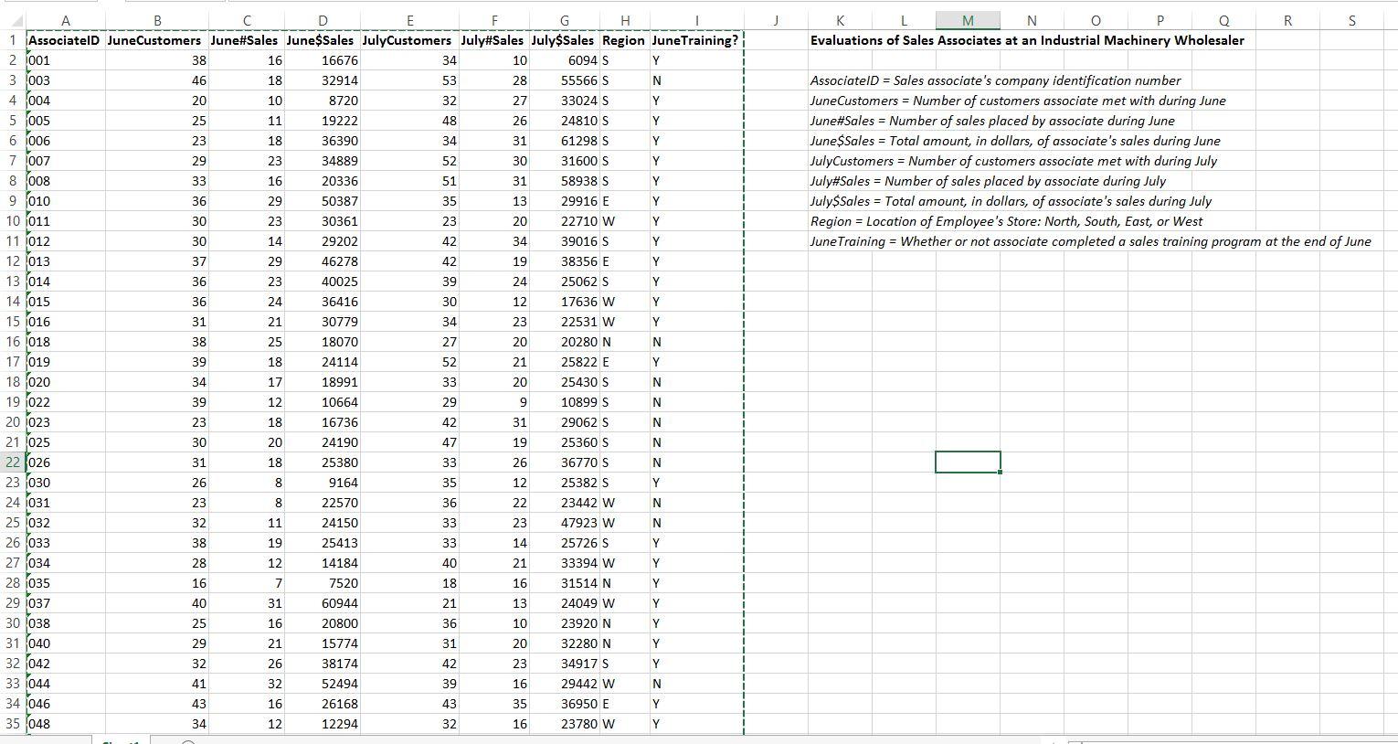
Task: Select the AssociateID column header A
Action: coord(65,20)
